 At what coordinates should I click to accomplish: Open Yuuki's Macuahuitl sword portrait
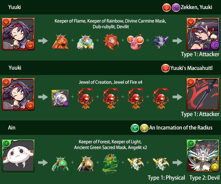coord(203,94)
